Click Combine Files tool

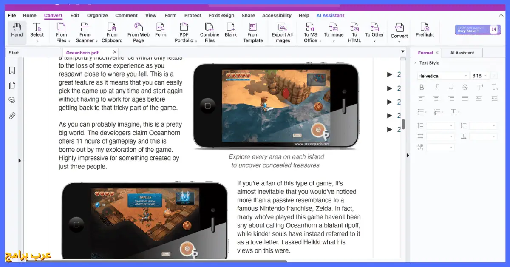[210, 32]
